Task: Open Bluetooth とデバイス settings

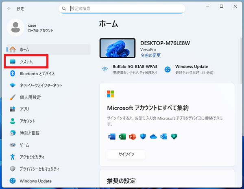Action: click(37, 74)
